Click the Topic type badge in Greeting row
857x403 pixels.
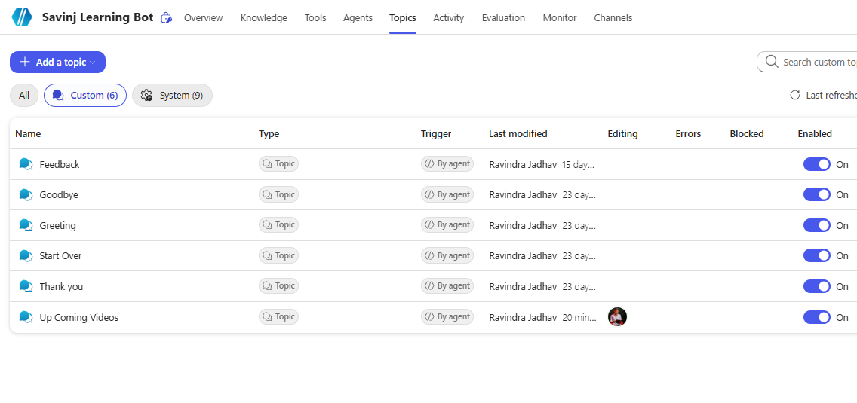coord(278,225)
